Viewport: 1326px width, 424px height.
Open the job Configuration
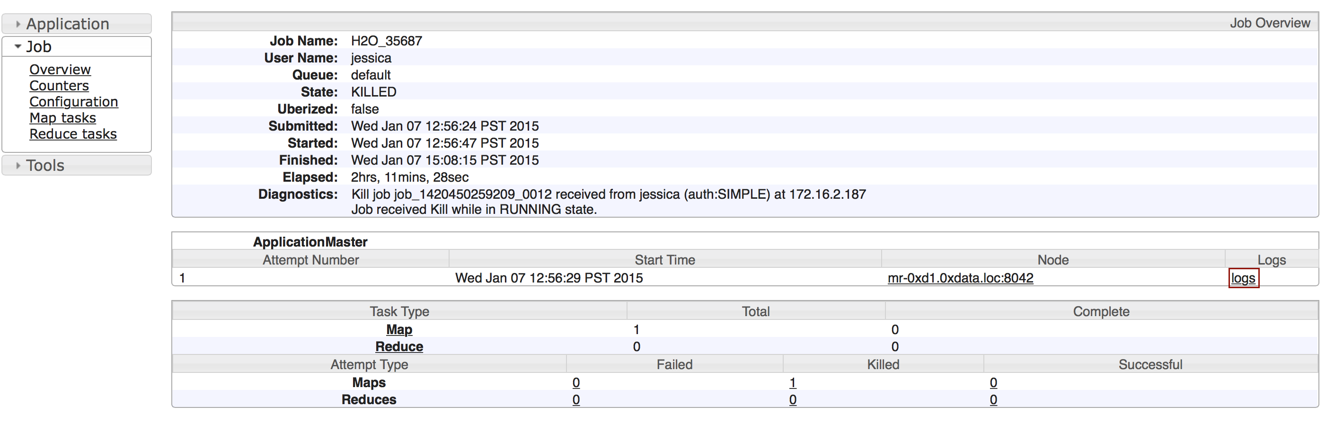coord(74,102)
